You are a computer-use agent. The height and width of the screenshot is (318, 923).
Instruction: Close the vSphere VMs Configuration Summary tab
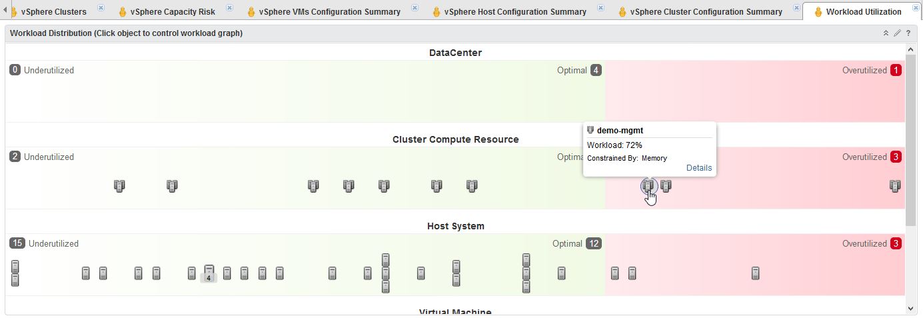pyautogui.click(x=415, y=8)
